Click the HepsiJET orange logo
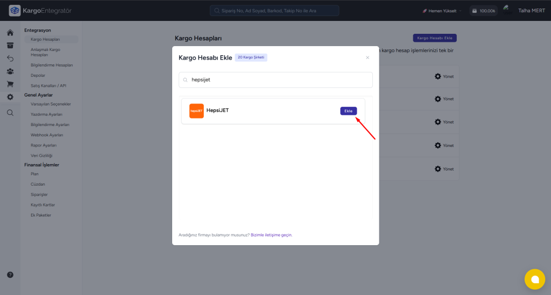This screenshot has width=551, height=295. (196, 111)
